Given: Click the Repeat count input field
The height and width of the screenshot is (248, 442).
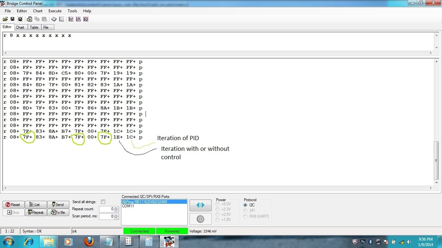Looking at the screenshot, I should (107, 209).
